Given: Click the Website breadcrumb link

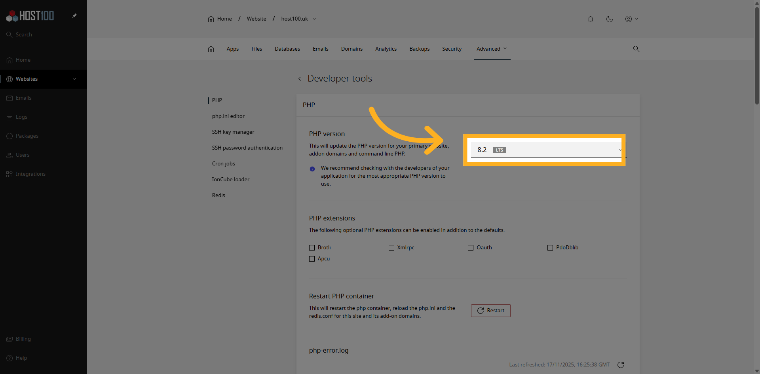Looking at the screenshot, I should [x=256, y=19].
